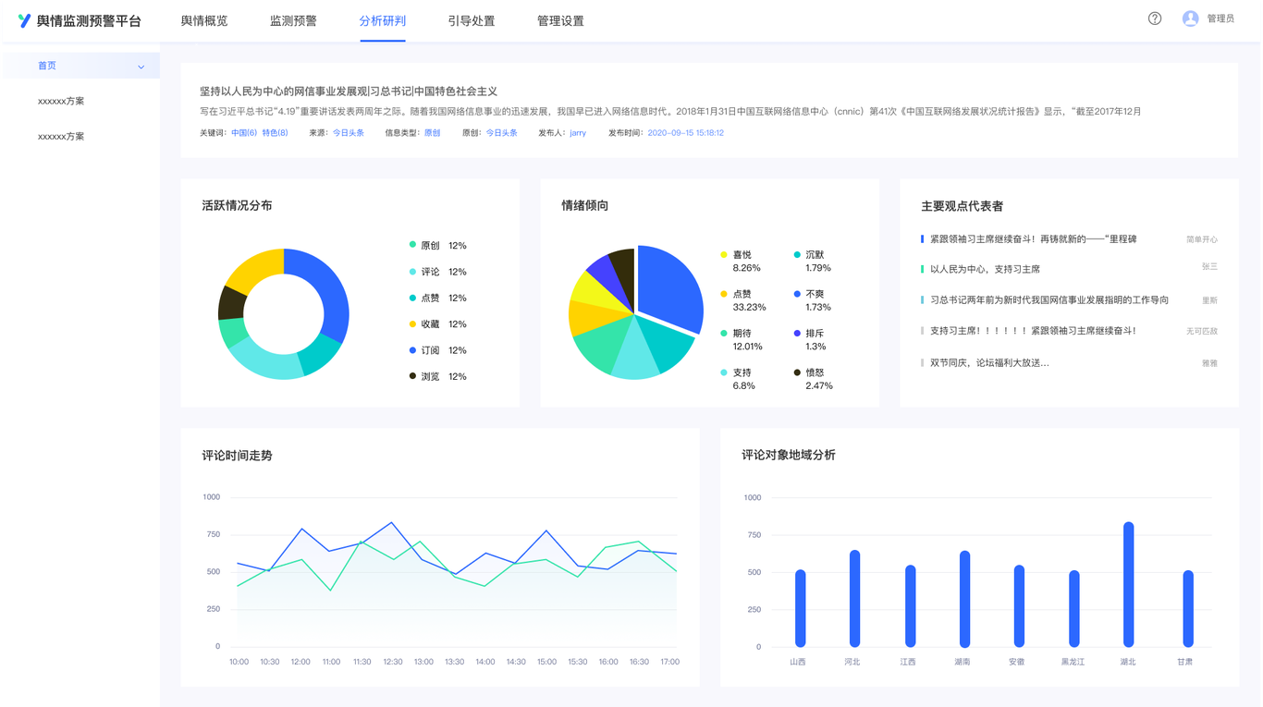Click the 黑龙江 bar in region chart

tap(1074, 608)
